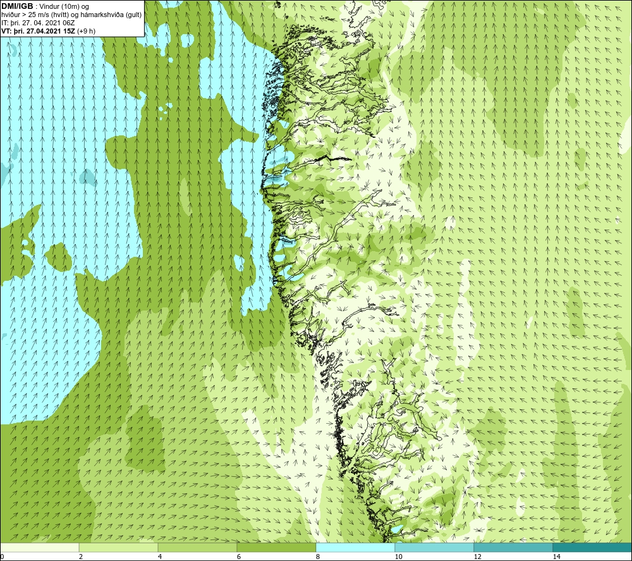This screenshot has height=561, width=632.
Task: Click the legend scale label '12'
Action: point(478,557)
